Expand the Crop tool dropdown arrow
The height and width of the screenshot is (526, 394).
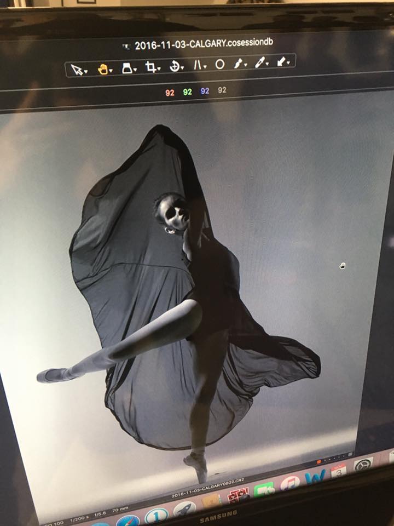[x=159, y=69]
